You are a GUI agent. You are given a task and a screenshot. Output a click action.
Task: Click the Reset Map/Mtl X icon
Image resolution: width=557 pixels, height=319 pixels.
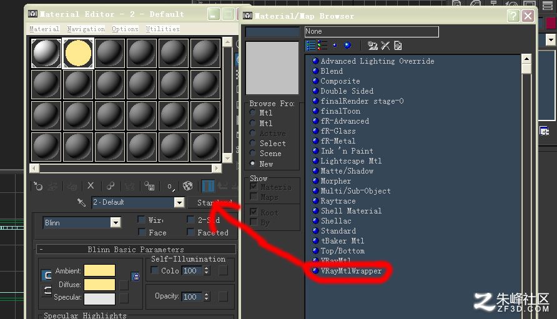(91, 185)
